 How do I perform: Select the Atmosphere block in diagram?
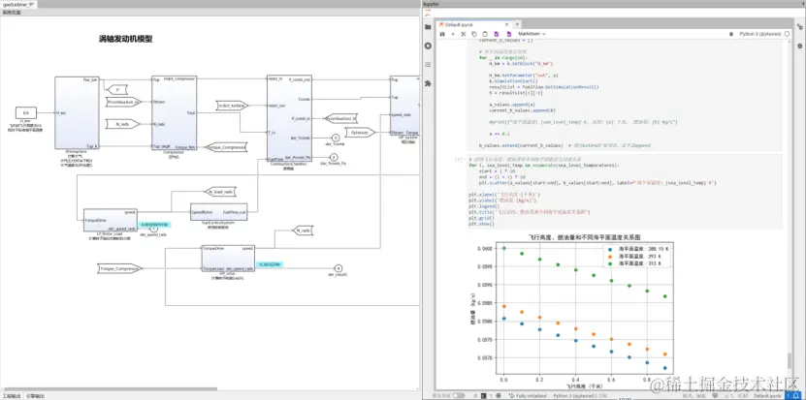coord(77,113)
